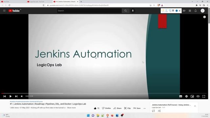Open the Create video camera icon
This screenshot has height=118, width=210.
[x=184, y=11]
